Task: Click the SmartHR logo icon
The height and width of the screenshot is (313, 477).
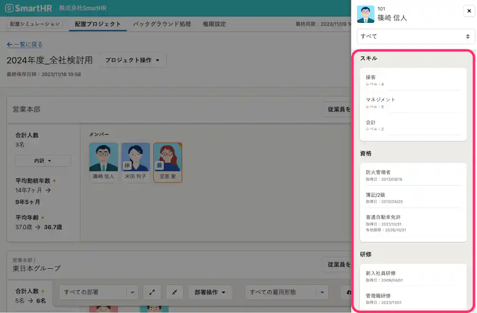Action: 10,8
